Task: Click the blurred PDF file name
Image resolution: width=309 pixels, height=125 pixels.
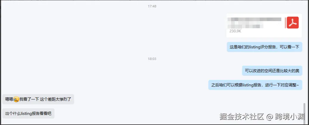Action: tap(254, 23)
